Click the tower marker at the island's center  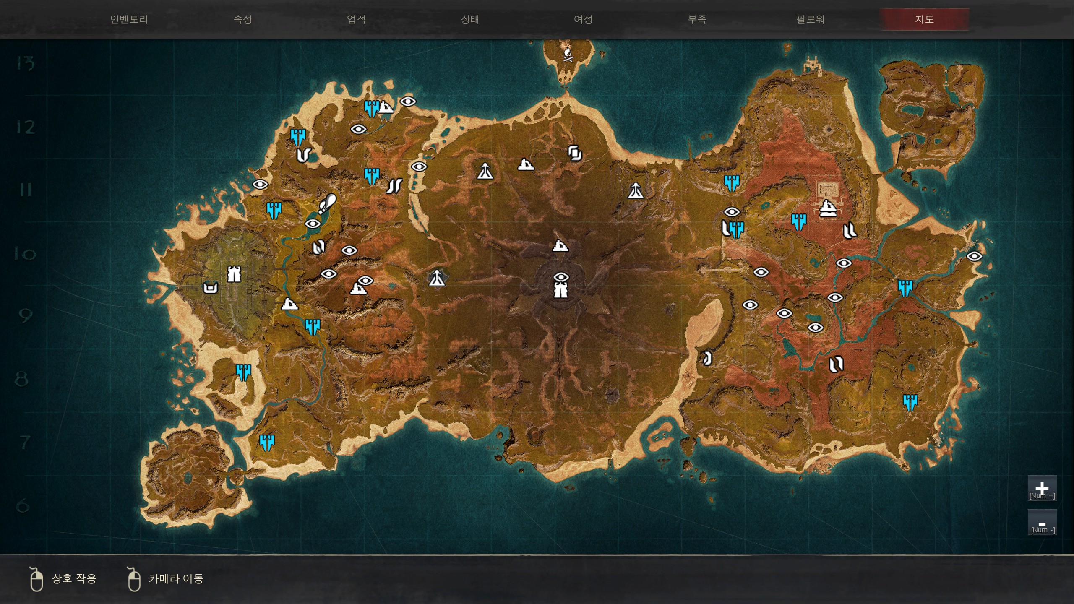561,290
